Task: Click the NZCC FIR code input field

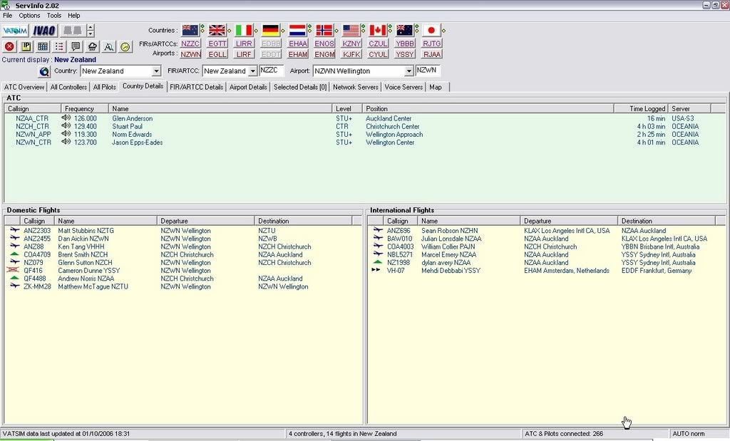Action: click(x=271, y=71)
